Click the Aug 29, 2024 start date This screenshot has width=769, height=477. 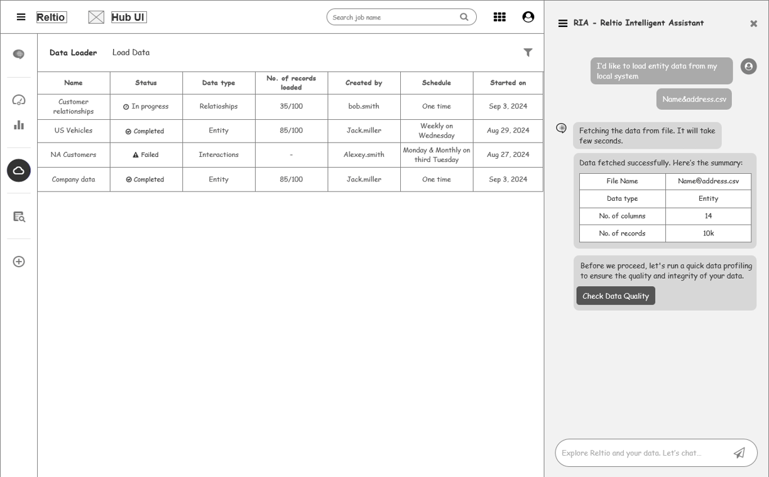pos(508,131)
